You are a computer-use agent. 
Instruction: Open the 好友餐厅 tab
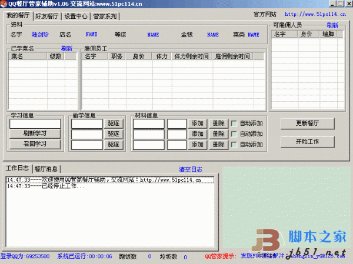(47, 16)
